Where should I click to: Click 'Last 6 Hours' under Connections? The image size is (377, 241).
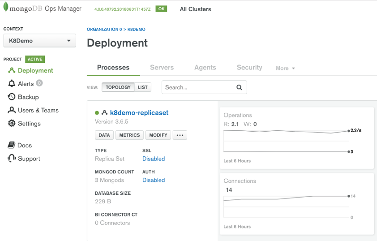(x=237, y=227)
